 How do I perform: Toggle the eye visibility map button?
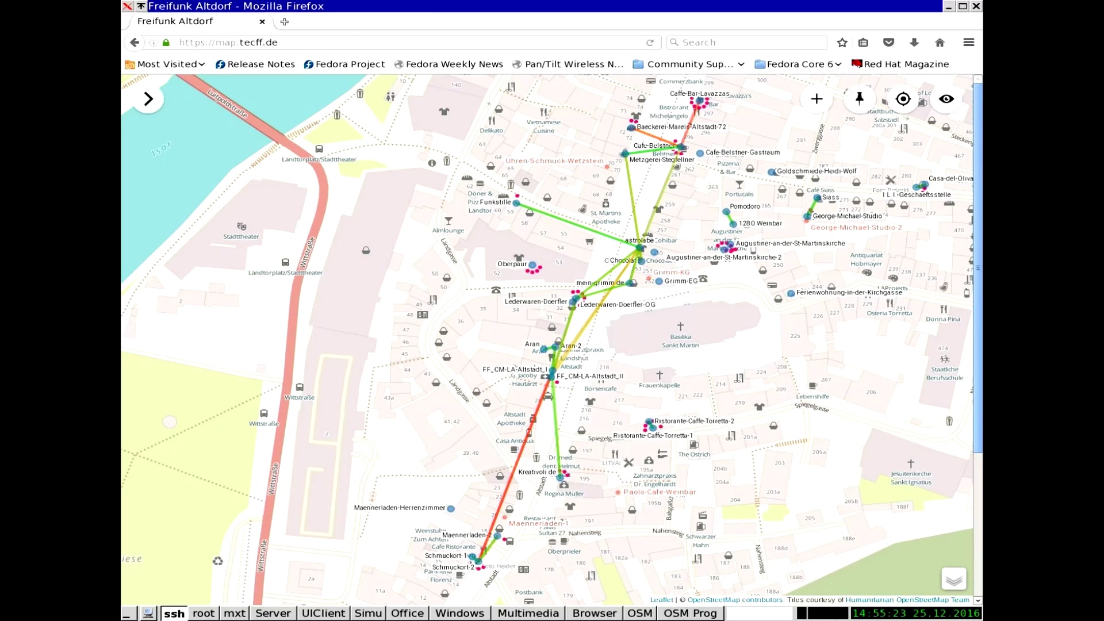[x=946, y=99]
